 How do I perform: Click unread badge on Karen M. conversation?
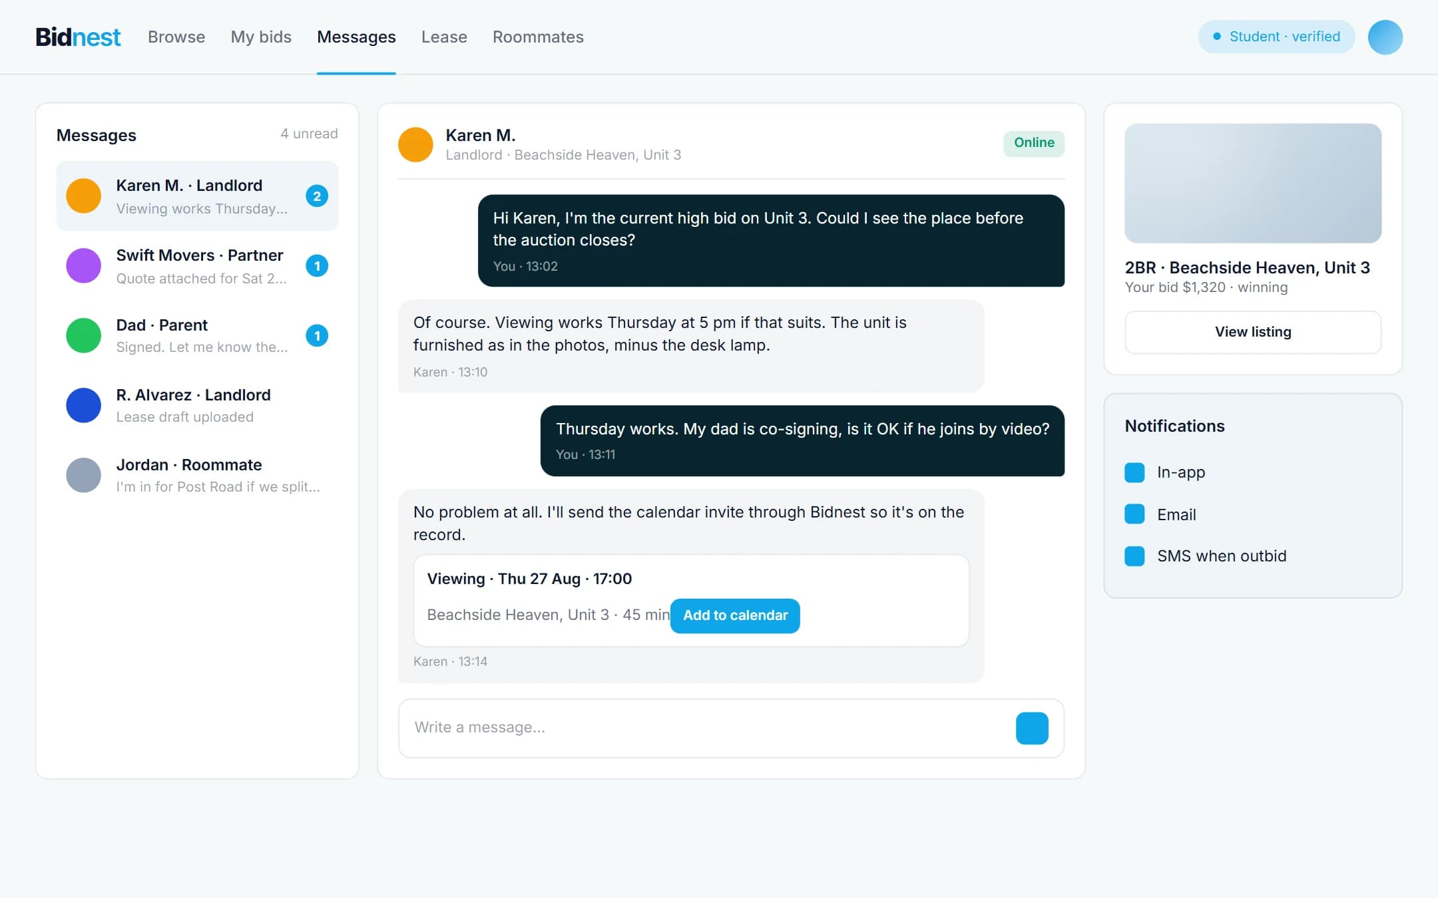pyautogui.click(x=317, y=196)
